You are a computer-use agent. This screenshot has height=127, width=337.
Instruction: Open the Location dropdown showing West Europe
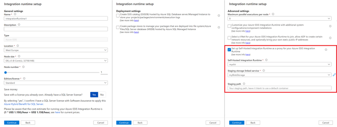pos(56,50)
